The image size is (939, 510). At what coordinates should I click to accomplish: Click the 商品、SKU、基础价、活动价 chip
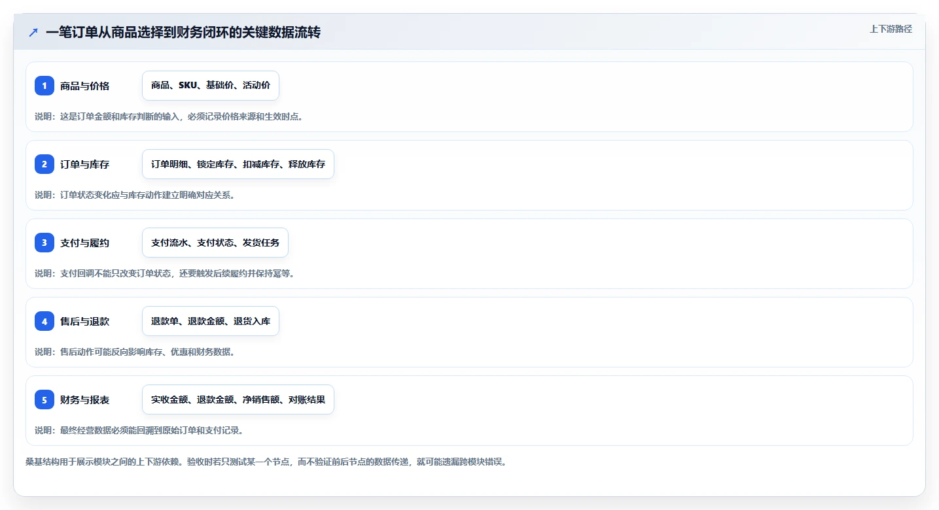tap(211, 86)
